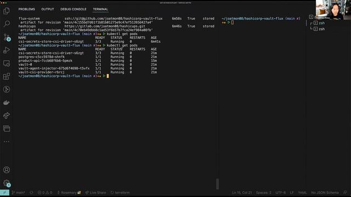Screen dimensions: 351x197
Task: Open the Run and Debug view
Action: point(7,50)
